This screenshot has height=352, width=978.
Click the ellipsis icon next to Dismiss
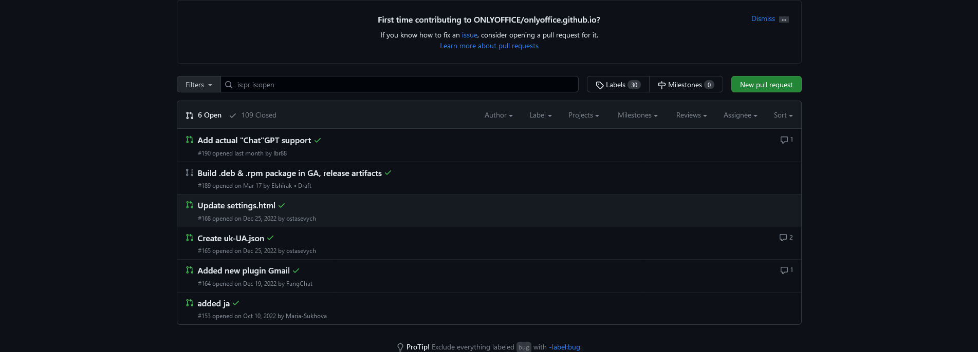click(x=784, y=19)
